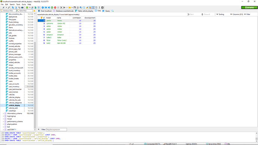
Task: Click the Donate button
Action: 249,7
